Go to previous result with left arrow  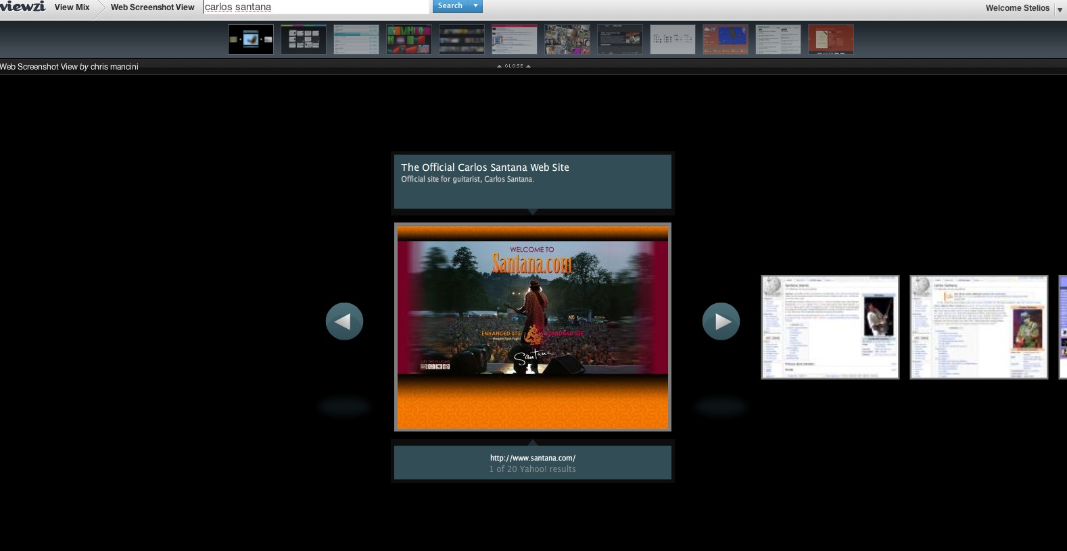tap(344, 321)
